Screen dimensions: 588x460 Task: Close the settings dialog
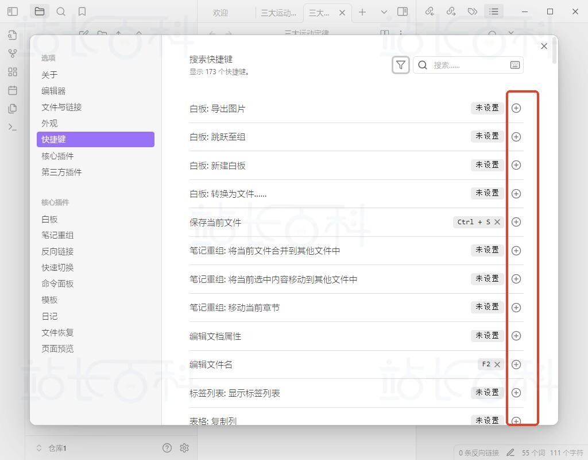pos(544,46)
